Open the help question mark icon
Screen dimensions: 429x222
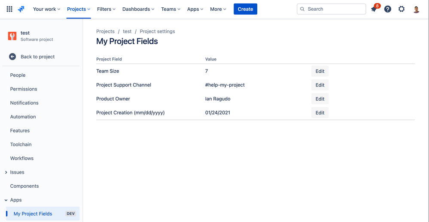click(388, 9)
